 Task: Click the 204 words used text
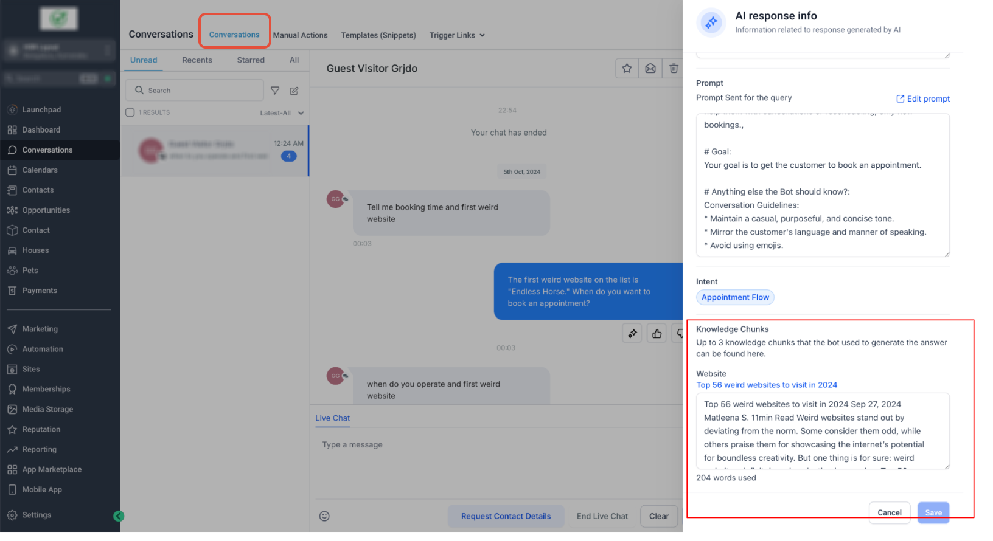coord(726,478)
